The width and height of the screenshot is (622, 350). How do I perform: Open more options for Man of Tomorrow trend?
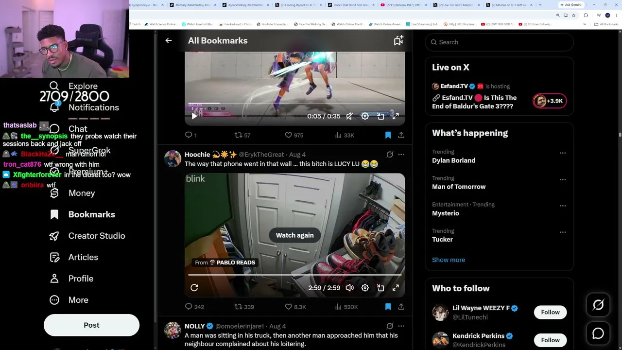point(563,179)
